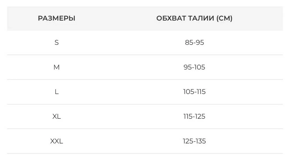
Task: Click the ОБХВАТ ТАЛИИ (СМ) column header
Action: [x=194, y=18]
